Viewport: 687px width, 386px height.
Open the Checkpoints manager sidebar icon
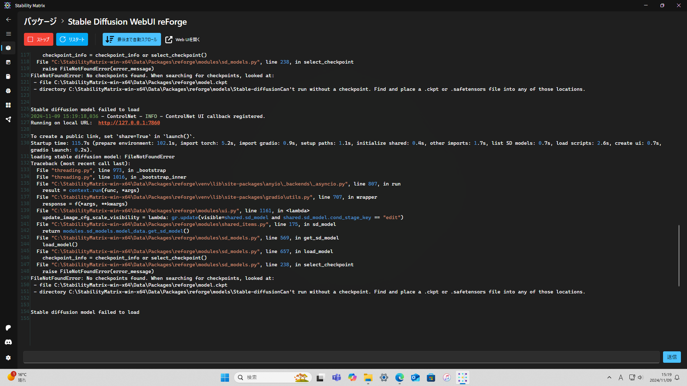(8, 76)
